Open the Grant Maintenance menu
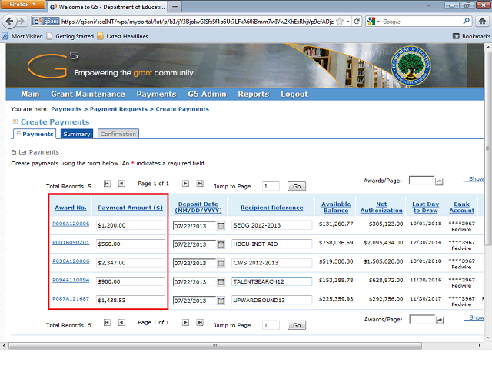The width and height of the screenshot is (492, 369). click(88, 94)
